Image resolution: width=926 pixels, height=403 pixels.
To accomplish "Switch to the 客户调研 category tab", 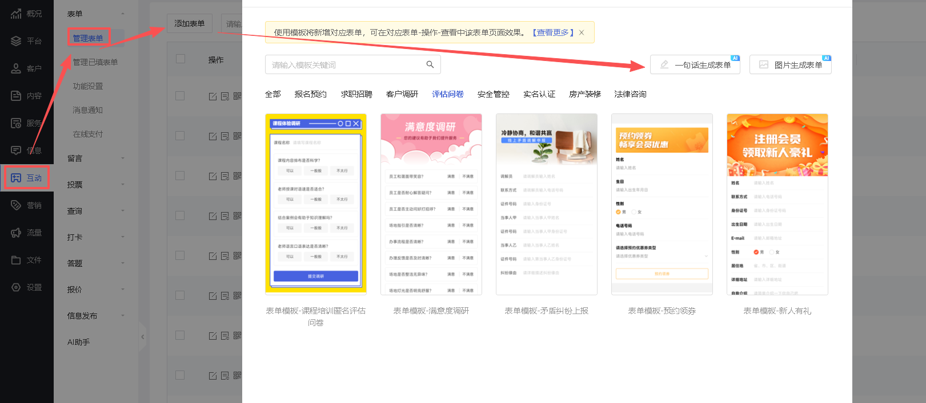I will tap(402, 94).
